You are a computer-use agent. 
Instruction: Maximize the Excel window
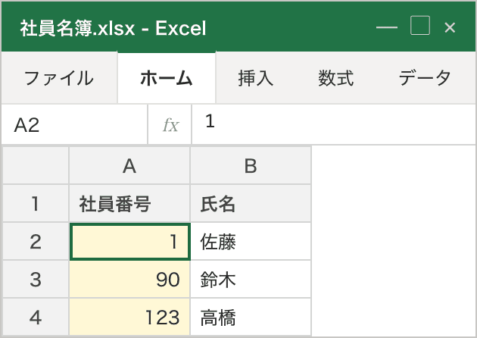(420, 26)
